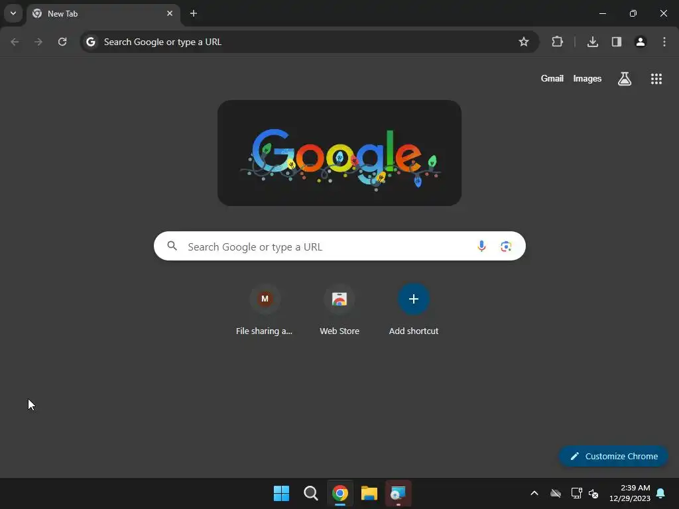The height and width of the screenshot is (509, 679).
Task: Open Images link
Action: click(587, 79)
